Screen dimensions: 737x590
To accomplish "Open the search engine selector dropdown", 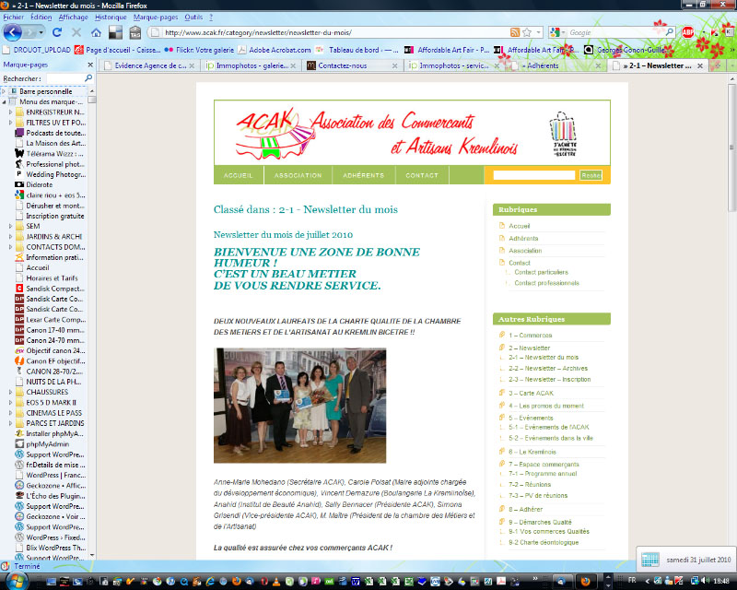I will (563, 32).
